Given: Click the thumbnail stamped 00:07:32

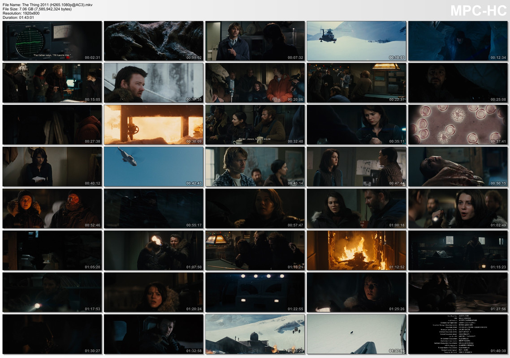Looking at the screenshot, I should click(x=255, y=41).
